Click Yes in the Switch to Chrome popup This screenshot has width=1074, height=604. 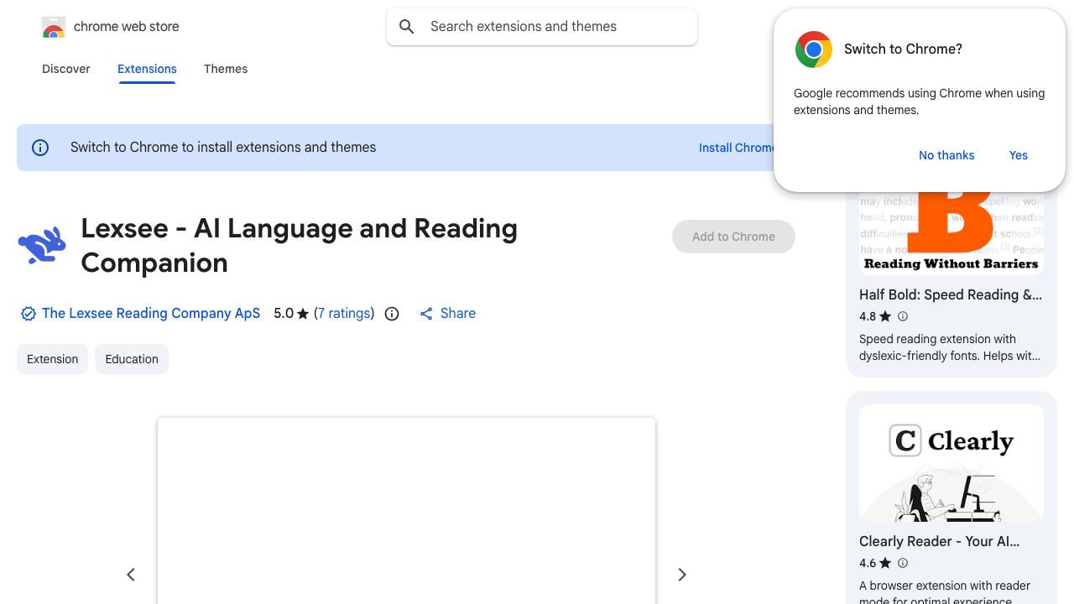pos(1019,155)
